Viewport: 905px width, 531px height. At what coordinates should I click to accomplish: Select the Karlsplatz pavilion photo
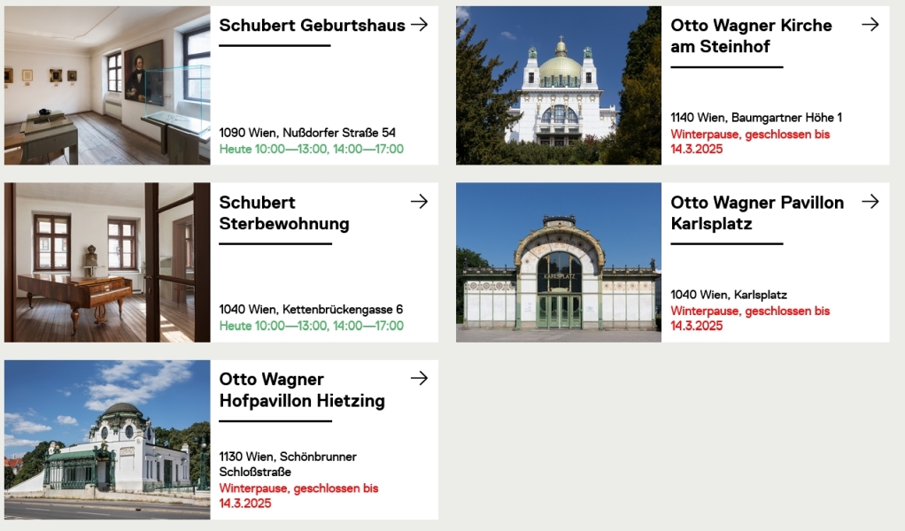(559, 263)
